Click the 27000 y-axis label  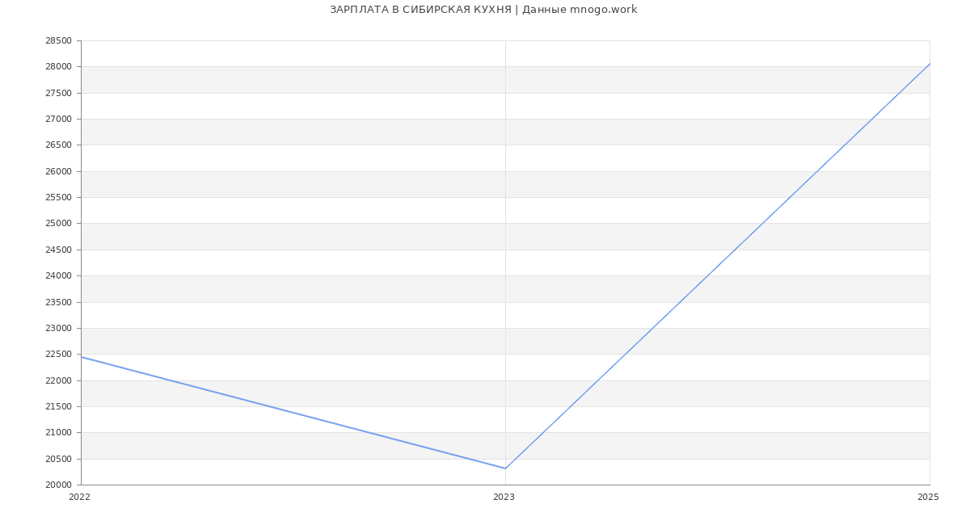click(58, 120)
